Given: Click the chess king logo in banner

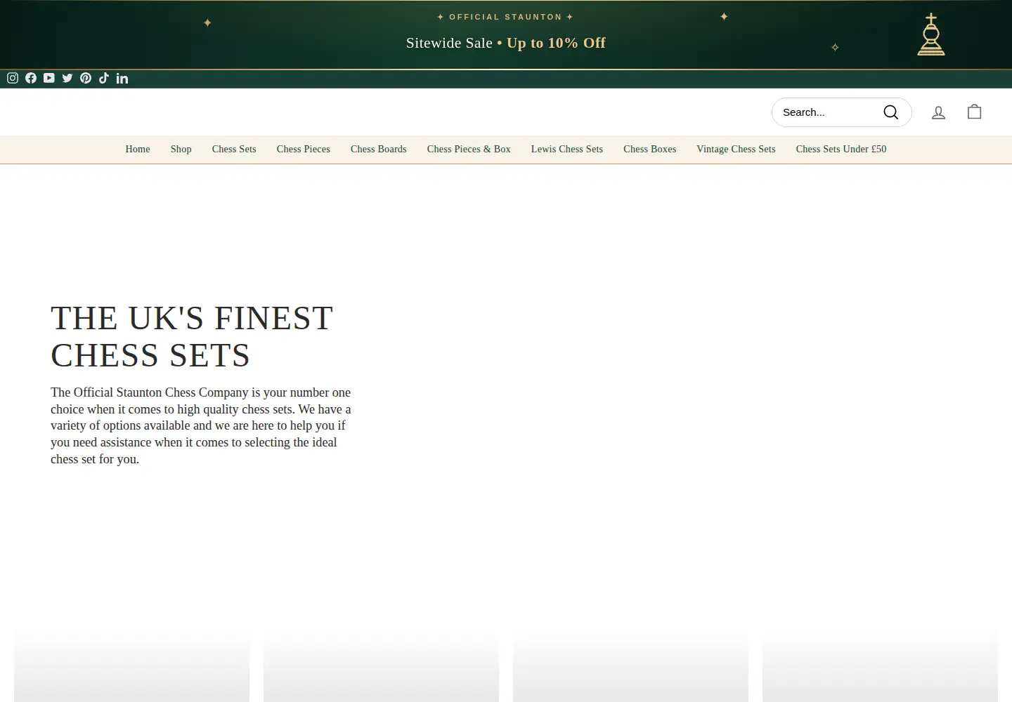Looking at the screenshot, I should 931,34.
